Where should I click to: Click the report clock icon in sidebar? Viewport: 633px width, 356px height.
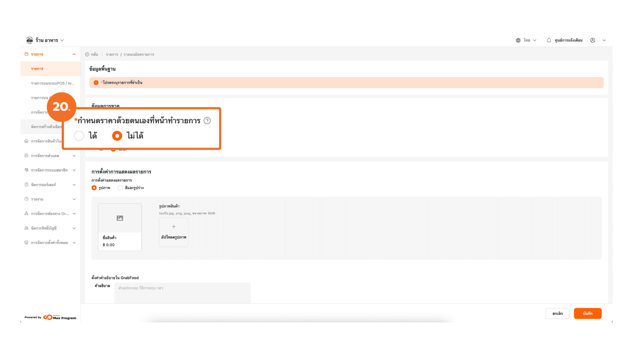(x=26, y=199)
